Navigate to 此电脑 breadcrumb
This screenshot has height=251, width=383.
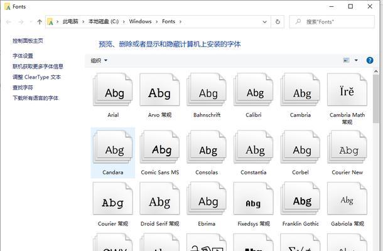click(70, 21)
